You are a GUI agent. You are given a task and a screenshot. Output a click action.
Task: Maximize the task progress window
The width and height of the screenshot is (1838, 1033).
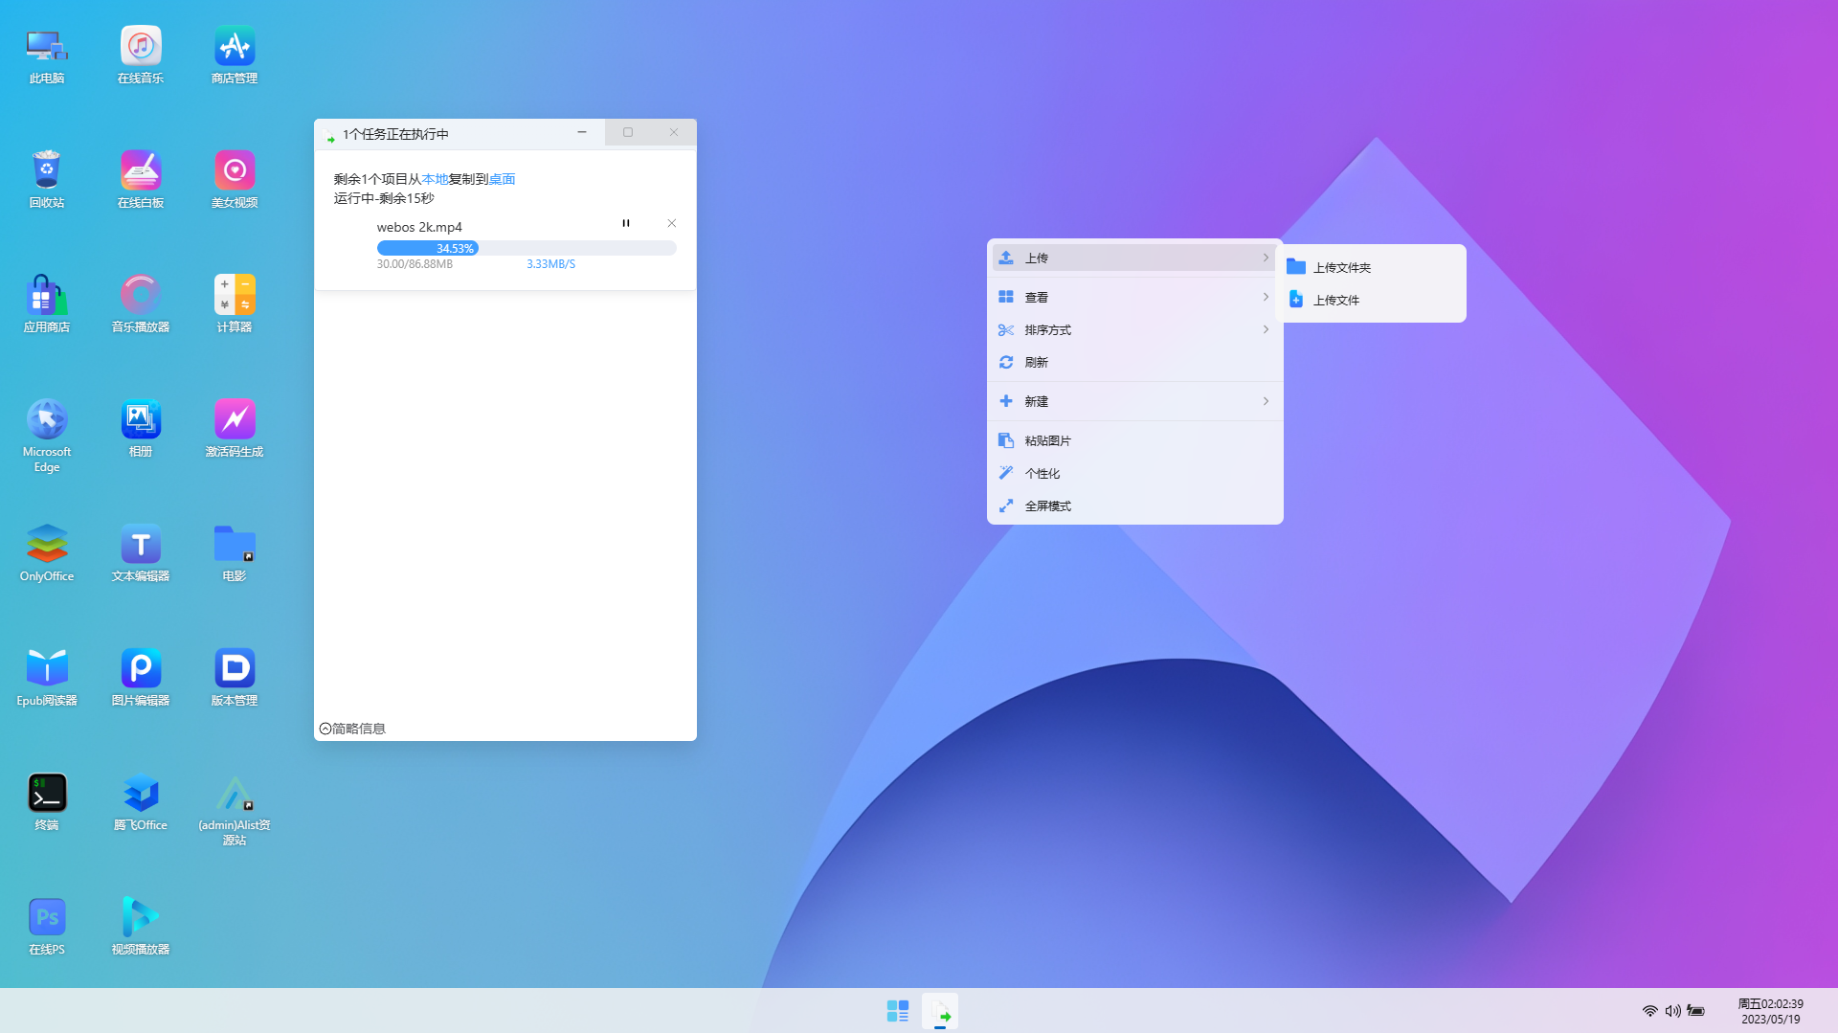(x=628, y=132)
